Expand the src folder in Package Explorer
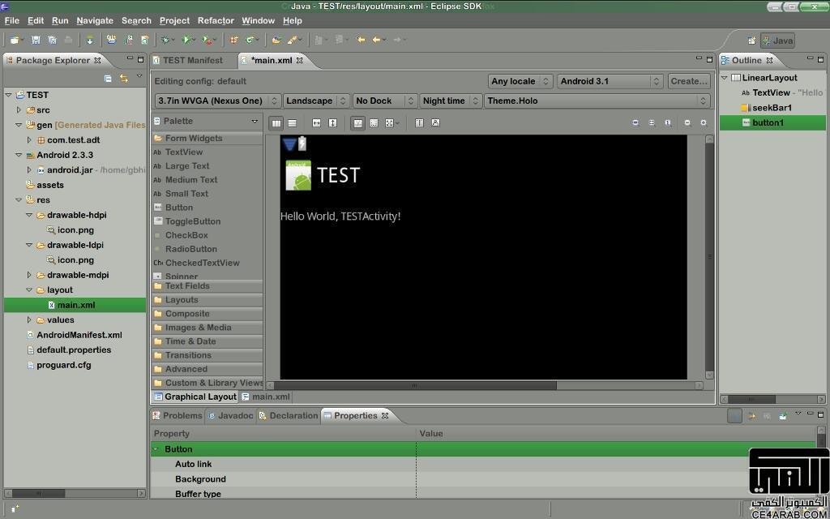This screenshot has width=830, height=519. click(19, 110)
